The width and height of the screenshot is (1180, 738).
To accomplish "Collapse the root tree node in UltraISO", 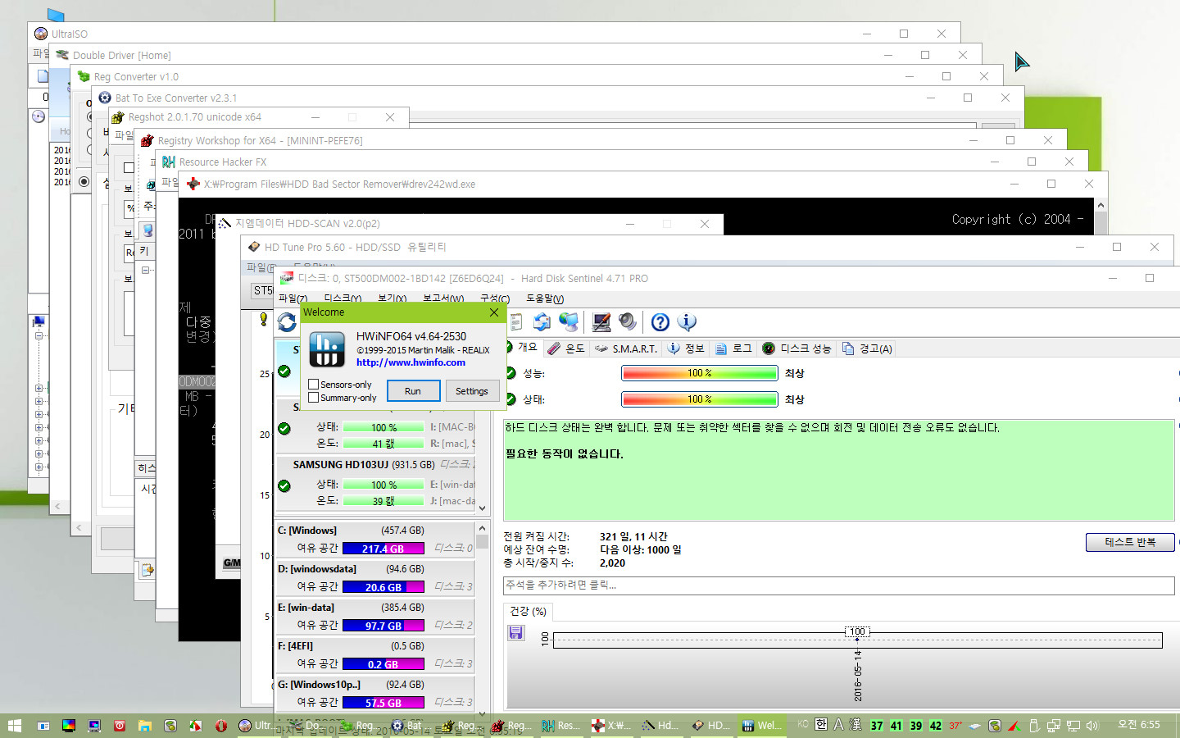I will [39, 335].
